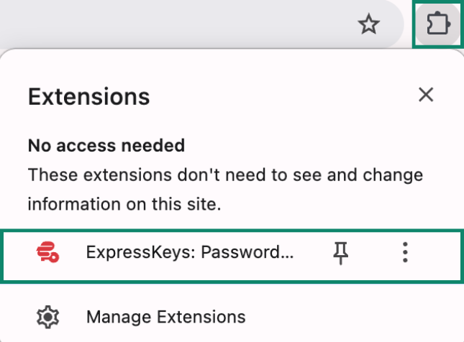Image resolution: width=464 pixels, height=342 pixels.
Task: Click the Extensions puzzle piece toolbar icon
Action: tap(437, 25)
